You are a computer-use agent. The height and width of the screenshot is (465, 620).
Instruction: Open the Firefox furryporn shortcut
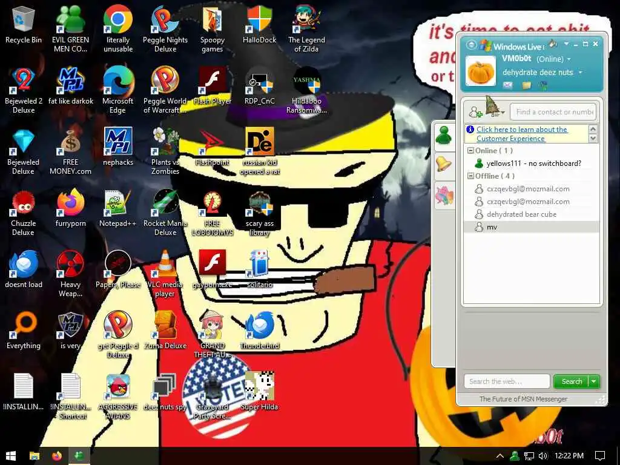(x=70, y=208)
